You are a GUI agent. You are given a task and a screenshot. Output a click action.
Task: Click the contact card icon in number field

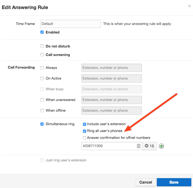coord(139,146)
